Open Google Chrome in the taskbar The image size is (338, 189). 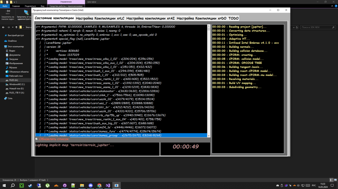99,185
